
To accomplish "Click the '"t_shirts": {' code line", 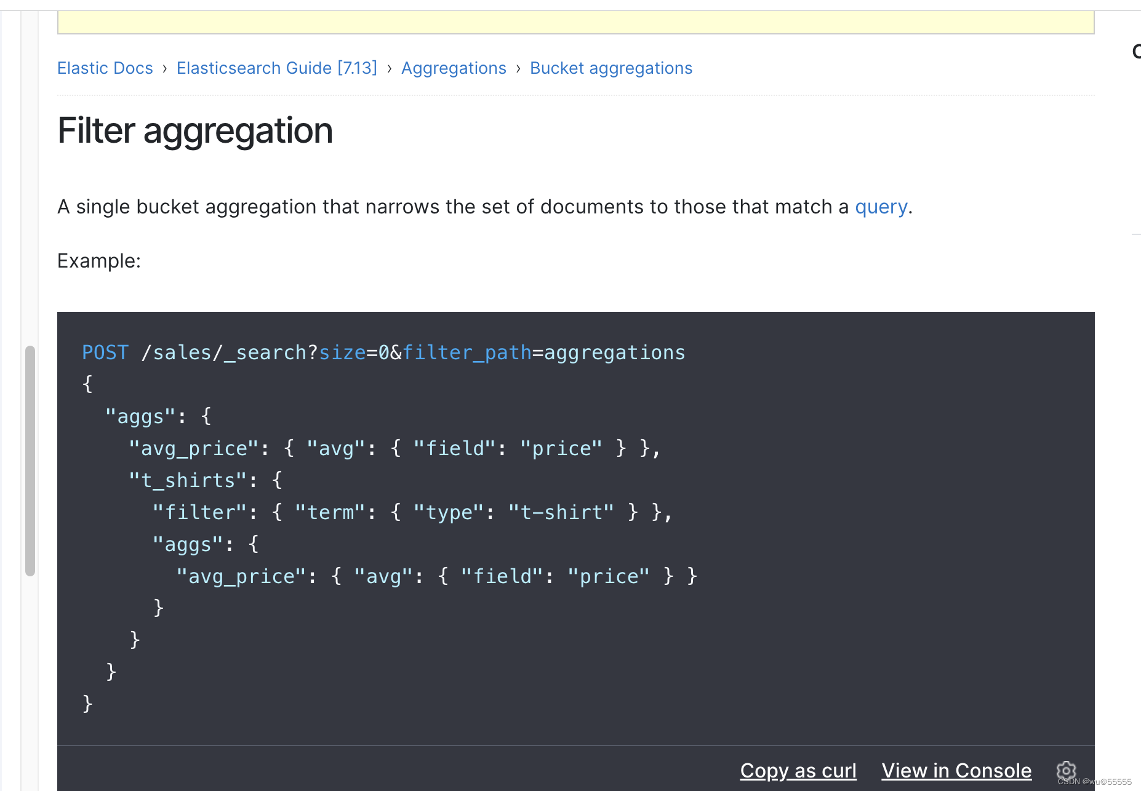I will coord(206,480).
